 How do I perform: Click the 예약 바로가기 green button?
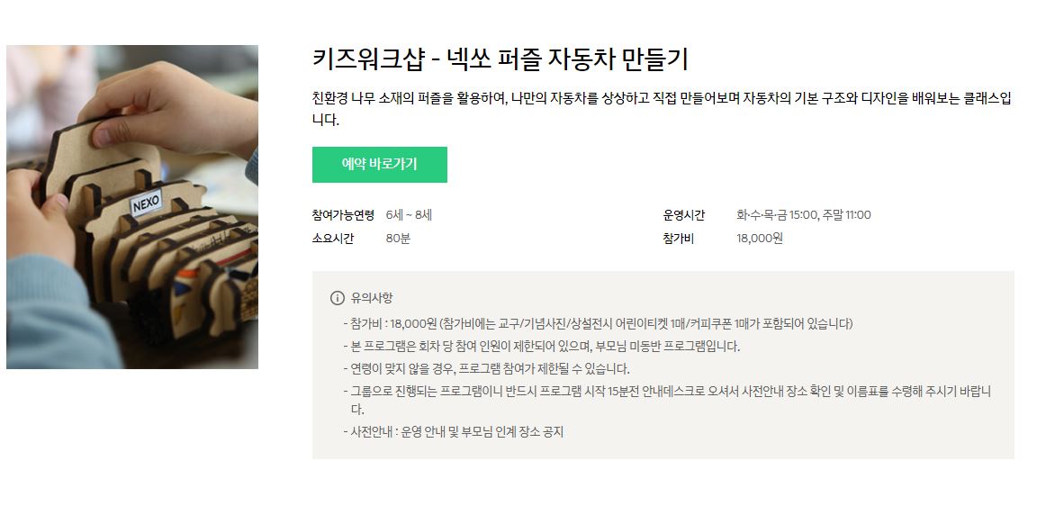(380, 164)
